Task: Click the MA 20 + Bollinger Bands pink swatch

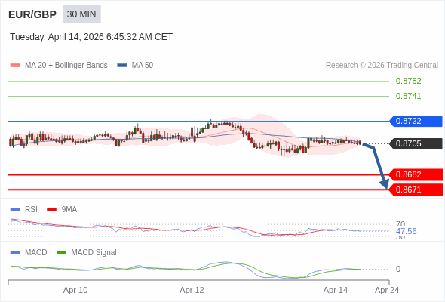Action: [x=15, y=66]
